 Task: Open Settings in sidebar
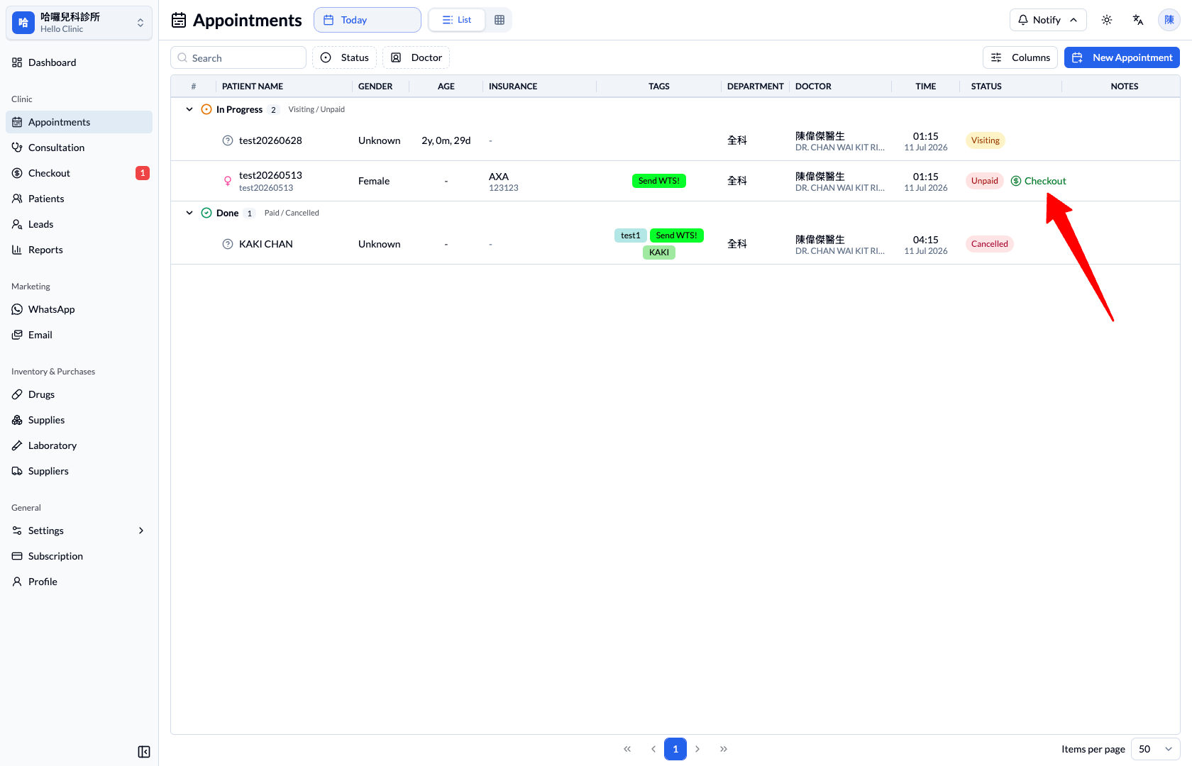coord(79,531)
